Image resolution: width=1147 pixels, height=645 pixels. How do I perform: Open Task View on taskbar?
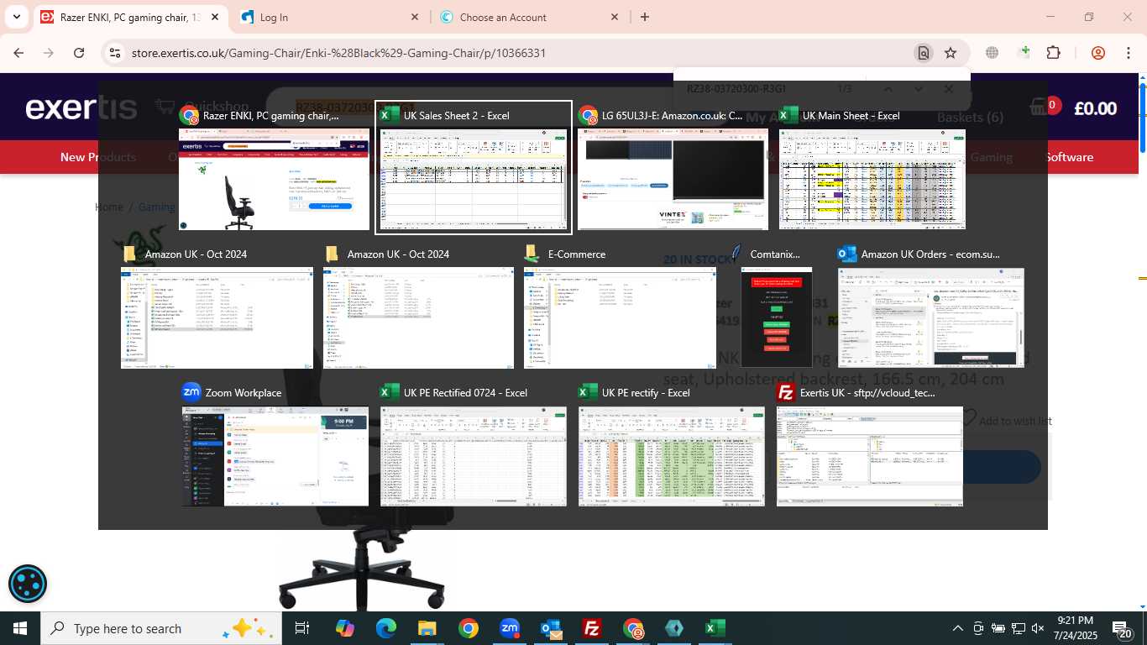click(302, 628)
